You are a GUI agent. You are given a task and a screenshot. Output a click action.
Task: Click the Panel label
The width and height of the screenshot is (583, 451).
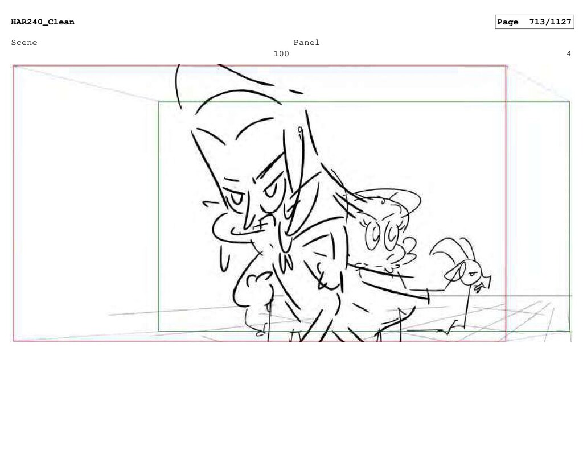(306, 42)
